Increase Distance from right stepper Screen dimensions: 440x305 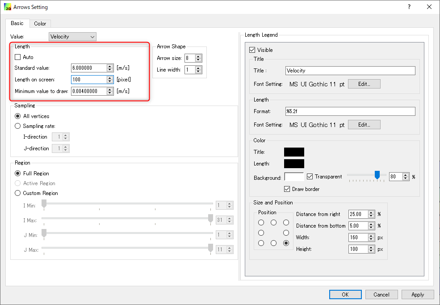pos(371,212)
